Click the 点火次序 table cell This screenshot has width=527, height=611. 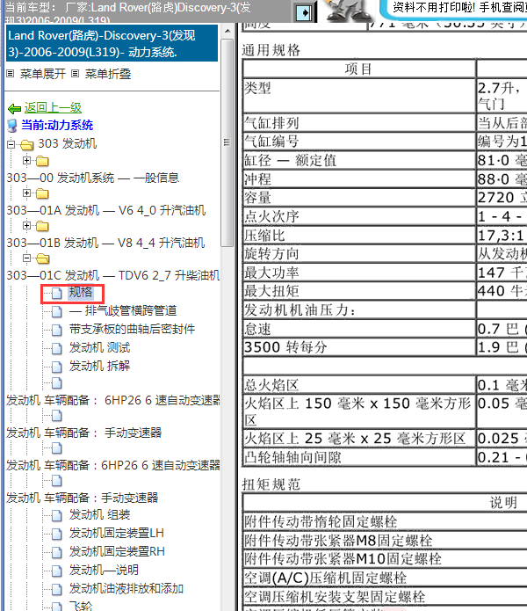359,216
